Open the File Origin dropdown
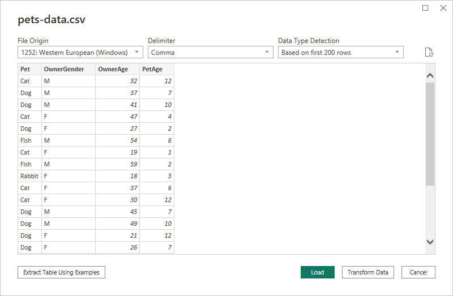453x296 pixels. click(80, 53)
